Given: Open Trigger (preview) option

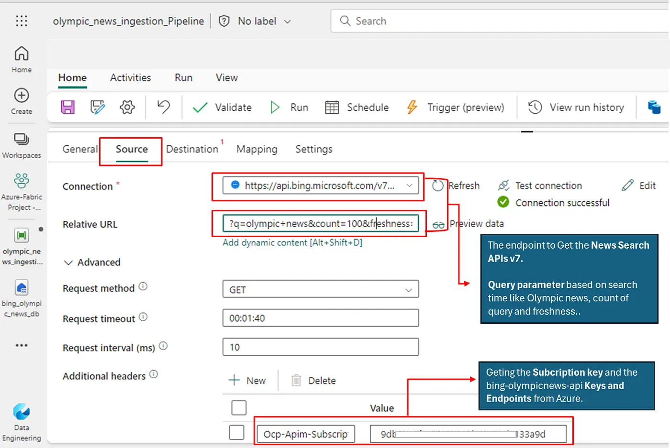Looking at the screenshot, I should pos(455,107).
